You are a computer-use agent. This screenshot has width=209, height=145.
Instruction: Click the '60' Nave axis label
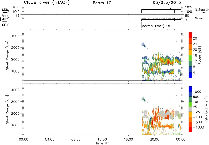187,16
